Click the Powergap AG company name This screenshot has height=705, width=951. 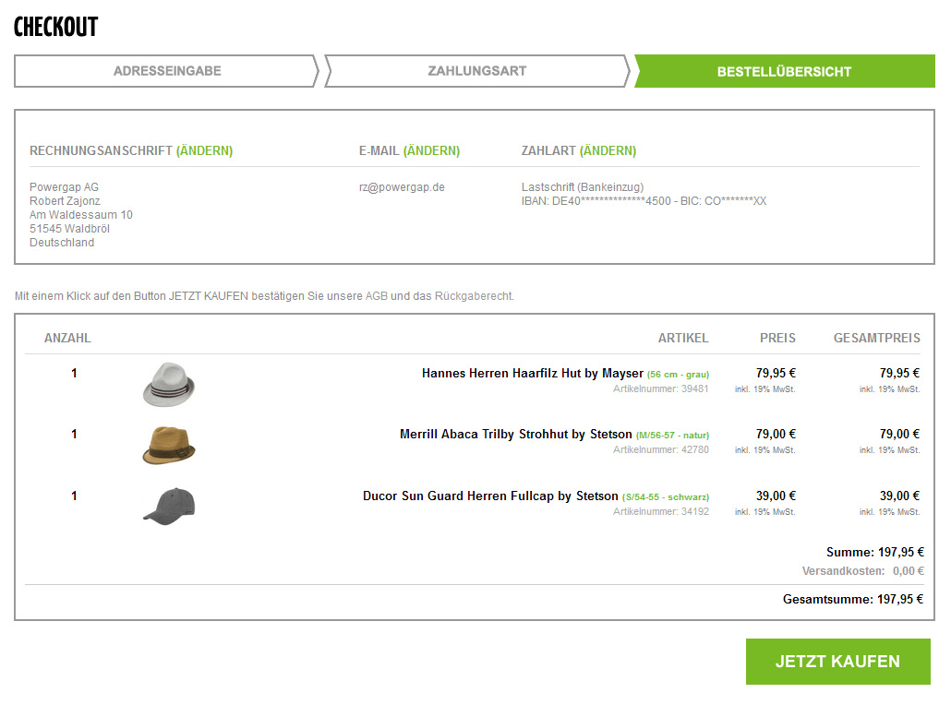[64, 187]
